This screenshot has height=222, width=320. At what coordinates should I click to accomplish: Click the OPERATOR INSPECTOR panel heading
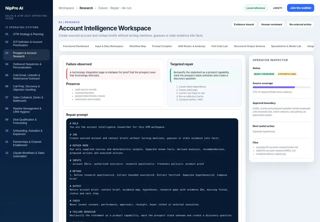pyautogui.click(x=270, y=60)
